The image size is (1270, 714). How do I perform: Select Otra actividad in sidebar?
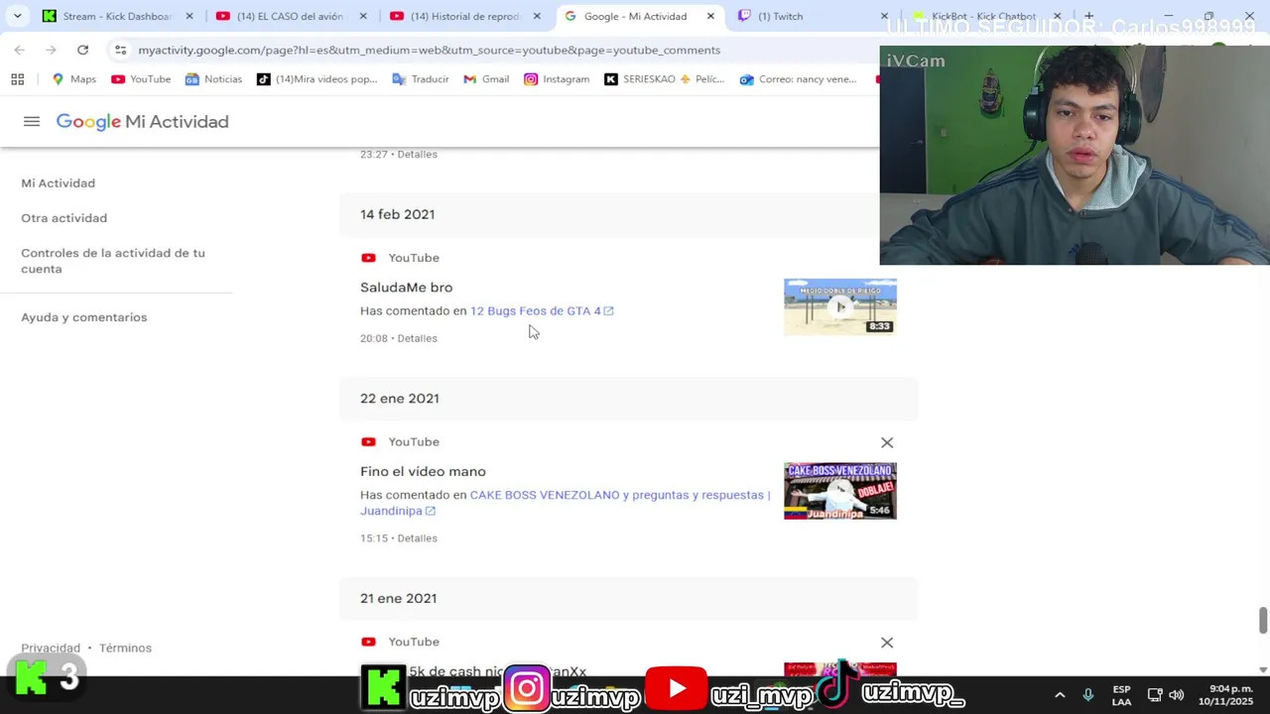[64, 217]
